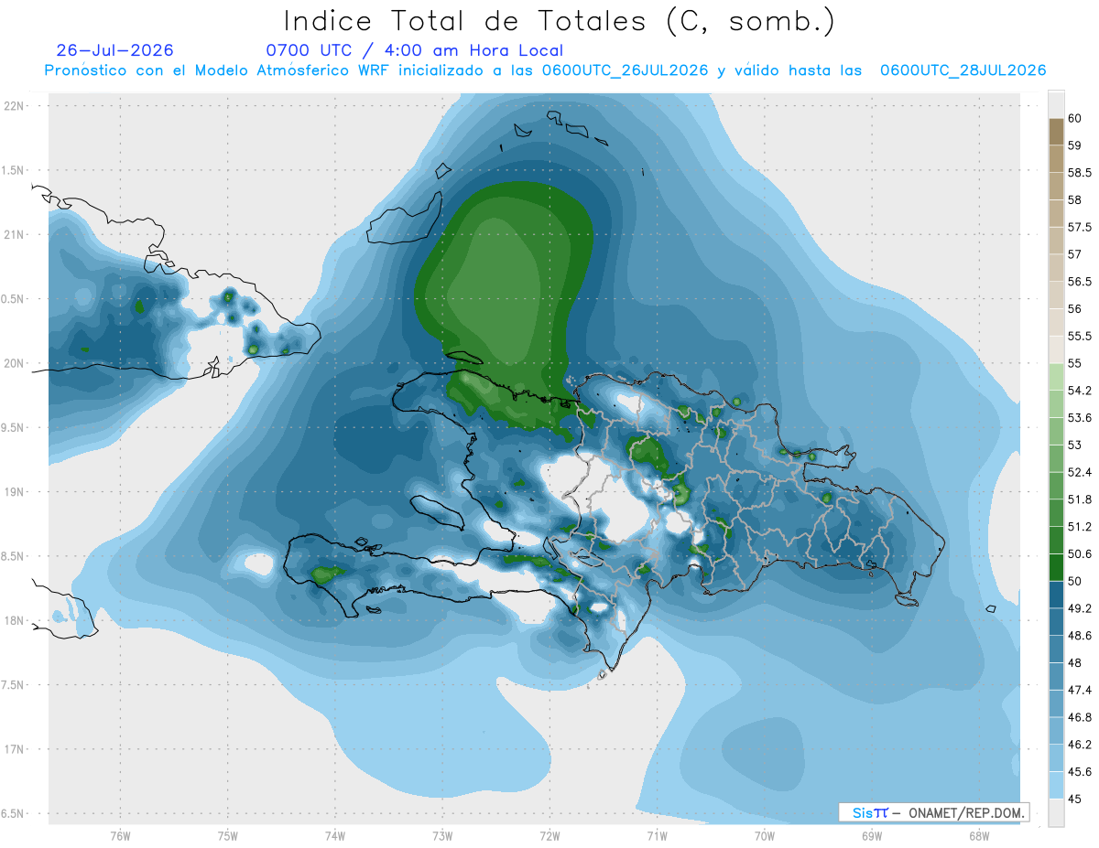Image resolution: width=1099 pixels, height=848 pixels.
Task: Click the colorbar label "50.6"
Action: 1080,553
